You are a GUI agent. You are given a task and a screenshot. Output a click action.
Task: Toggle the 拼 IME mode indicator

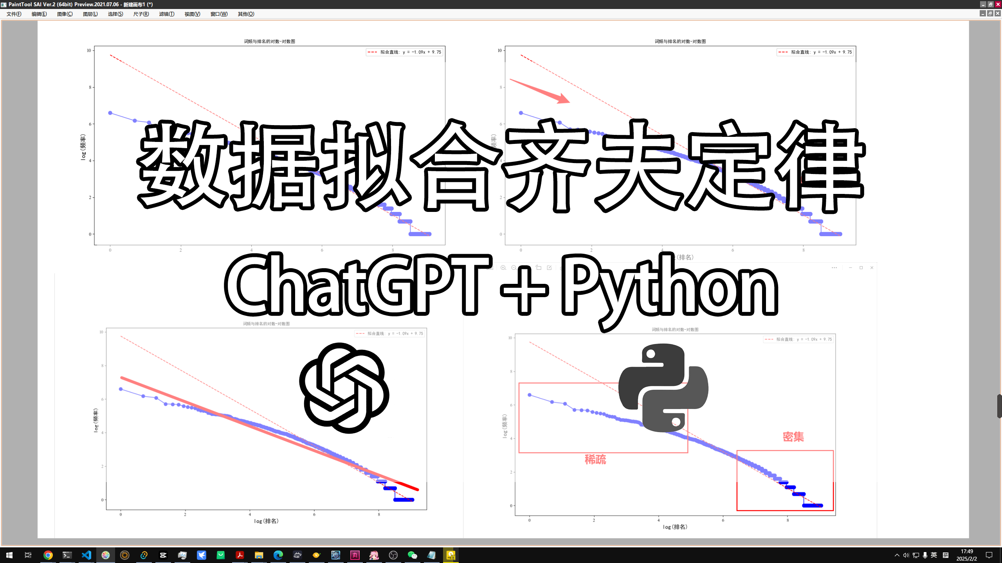[x=946, y=555]
